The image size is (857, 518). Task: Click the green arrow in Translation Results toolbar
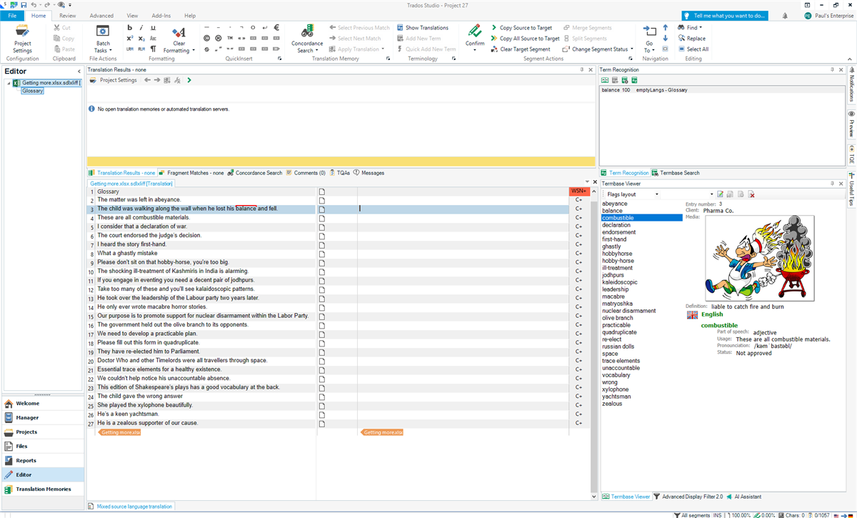coord(189,80)
